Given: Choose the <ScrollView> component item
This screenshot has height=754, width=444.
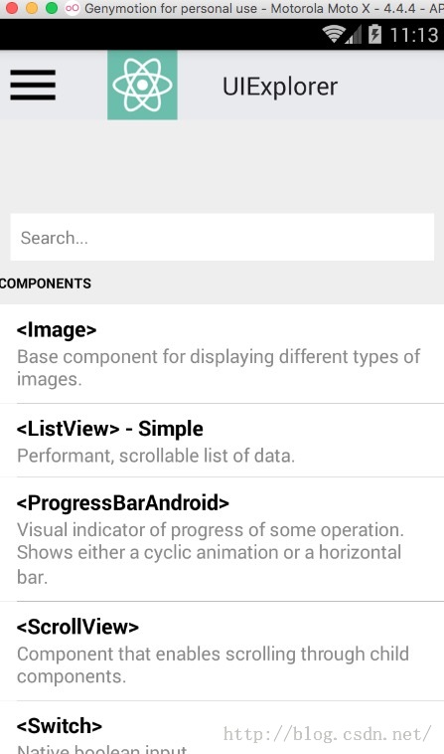Looking at the screenshot, I should 222,652.
